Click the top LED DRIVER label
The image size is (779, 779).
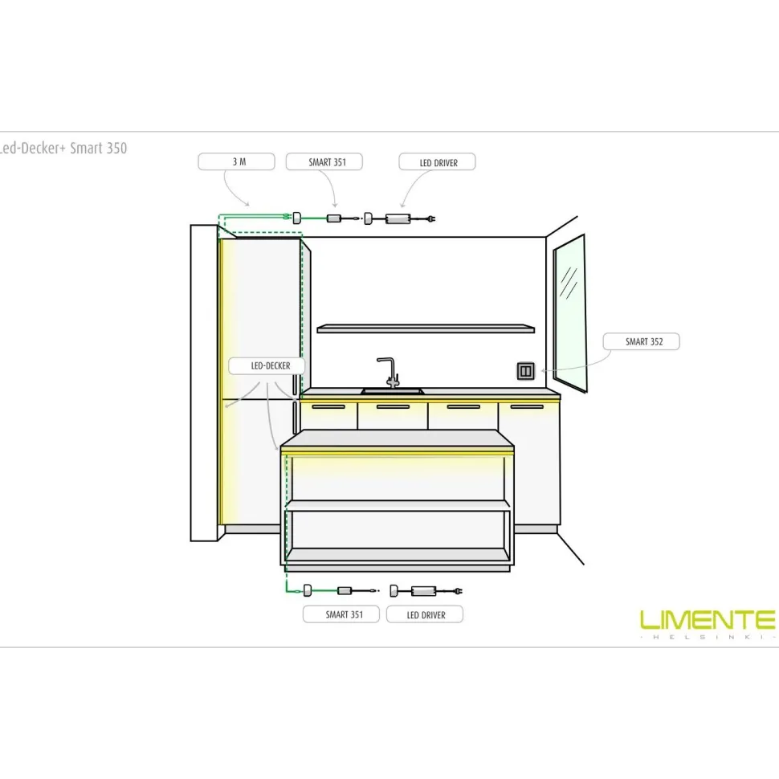(437, 162)
